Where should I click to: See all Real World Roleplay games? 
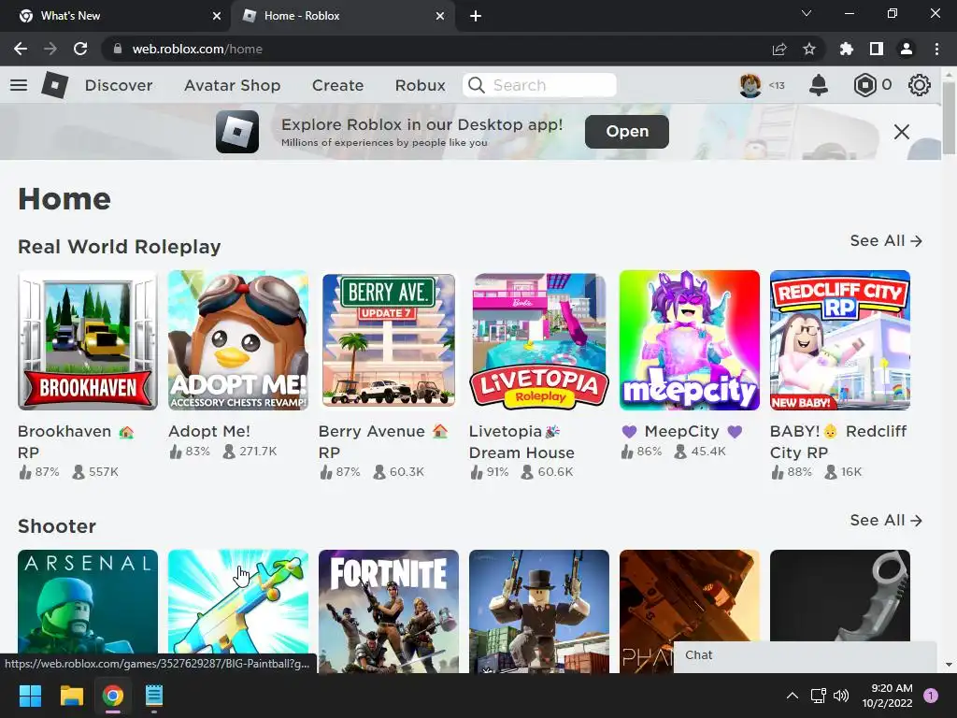click(886, 240)
